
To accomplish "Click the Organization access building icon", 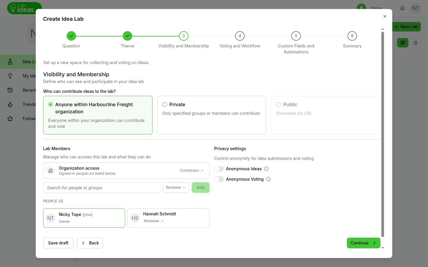I will pyautogui.click(x=51, y=171).
